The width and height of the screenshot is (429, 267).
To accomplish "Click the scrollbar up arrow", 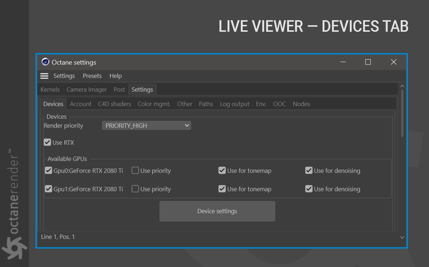I will (x=402, y=86).
